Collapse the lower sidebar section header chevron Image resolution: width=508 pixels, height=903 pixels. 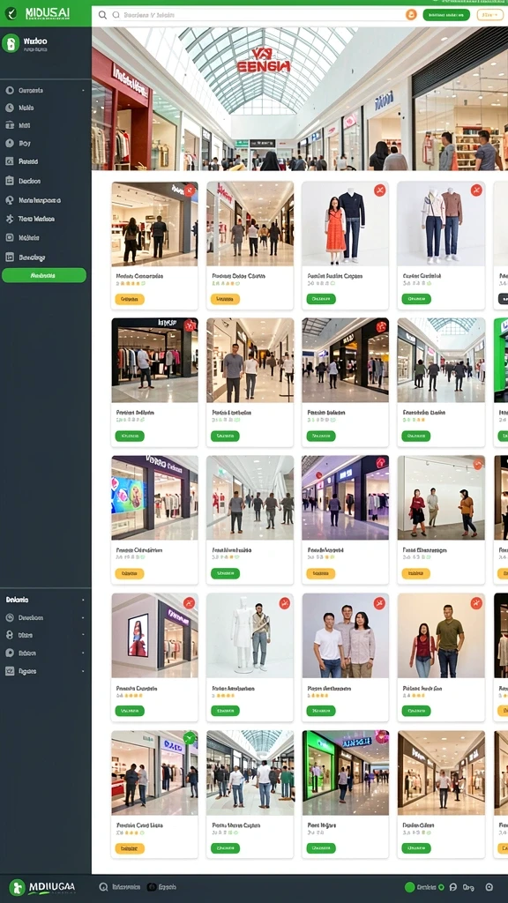coord(83,600)
